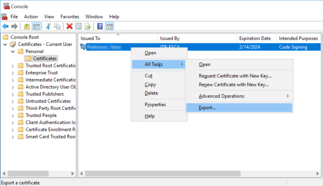The image size is (323, 186).
Task: Toggle the Show/Hide Console Tree icon
Action: click(x=36, y=26)
